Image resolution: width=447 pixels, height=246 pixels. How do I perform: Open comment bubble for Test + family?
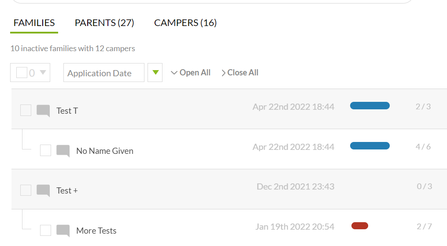pos(43,190)
